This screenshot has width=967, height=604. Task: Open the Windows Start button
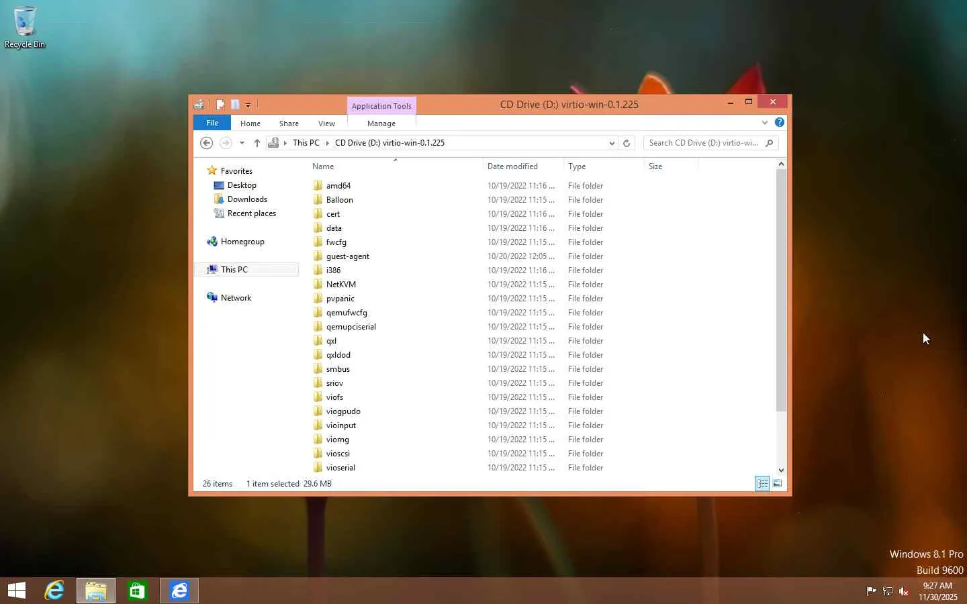(x=17, y=591)
